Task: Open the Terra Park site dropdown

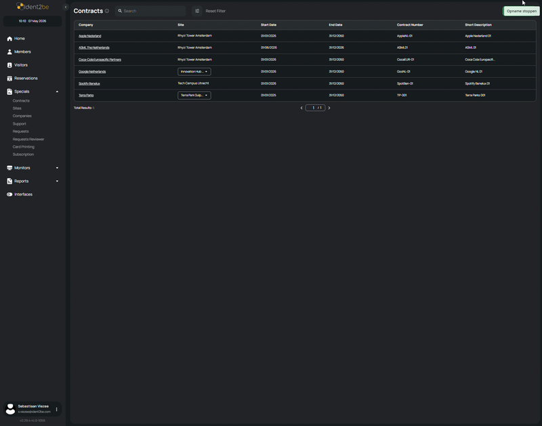Action: coord(194,95)
